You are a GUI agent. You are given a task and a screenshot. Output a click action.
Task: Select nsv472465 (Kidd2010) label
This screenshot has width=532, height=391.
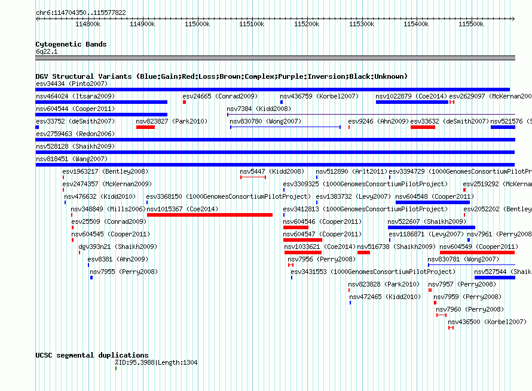pos(385,297)
